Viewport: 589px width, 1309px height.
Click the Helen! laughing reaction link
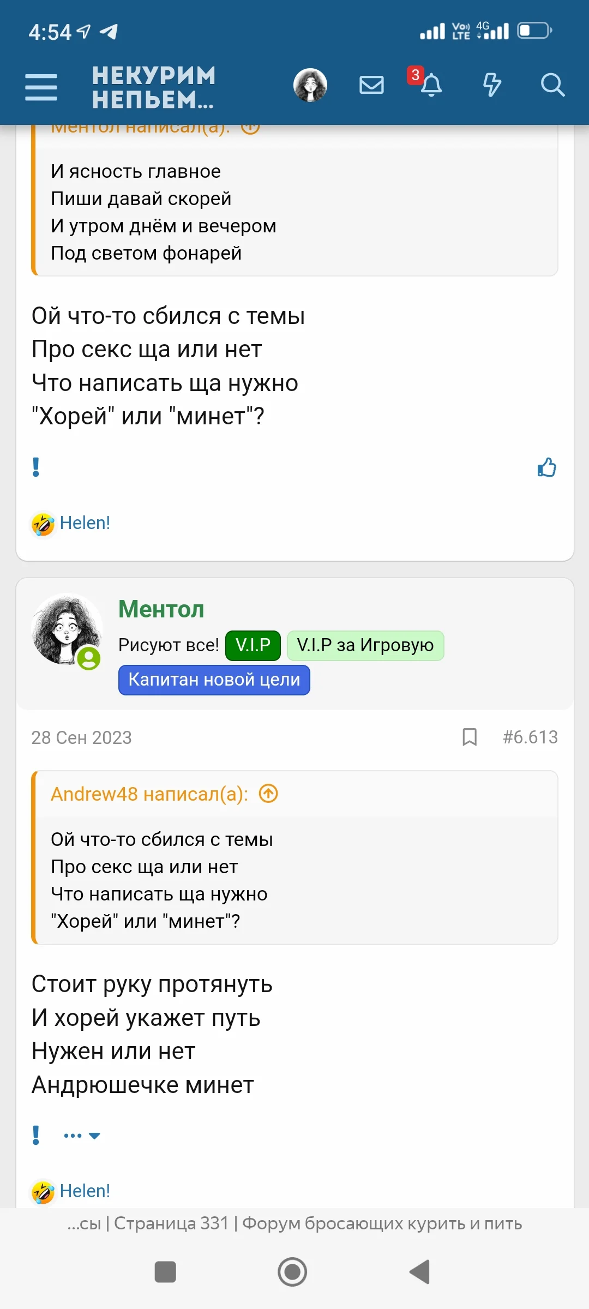tap(85, 523)
